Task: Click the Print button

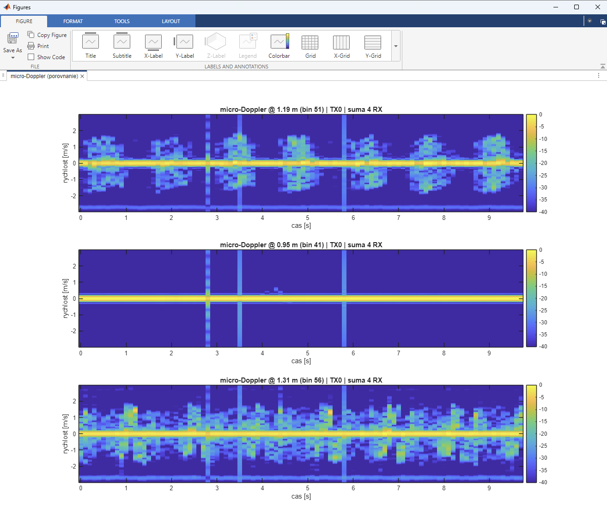Action: 38,46
